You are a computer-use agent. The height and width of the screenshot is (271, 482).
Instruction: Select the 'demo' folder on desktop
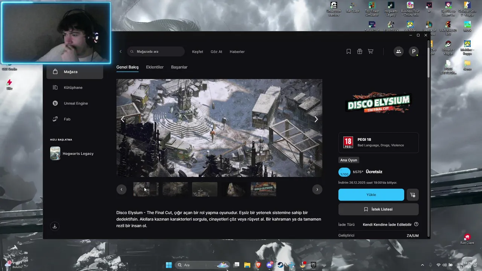[467, 65]
